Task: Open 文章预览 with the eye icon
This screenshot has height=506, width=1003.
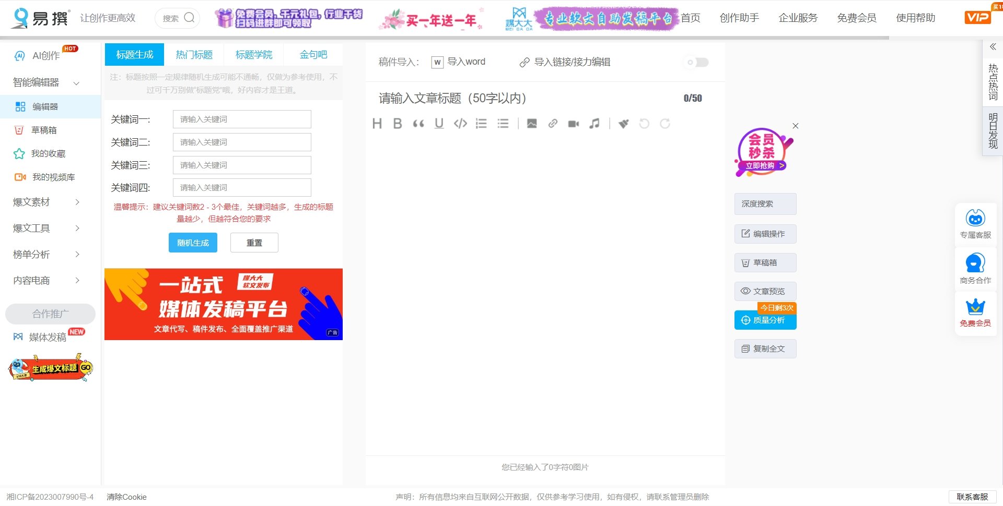Action: click(x=765, y=291)
